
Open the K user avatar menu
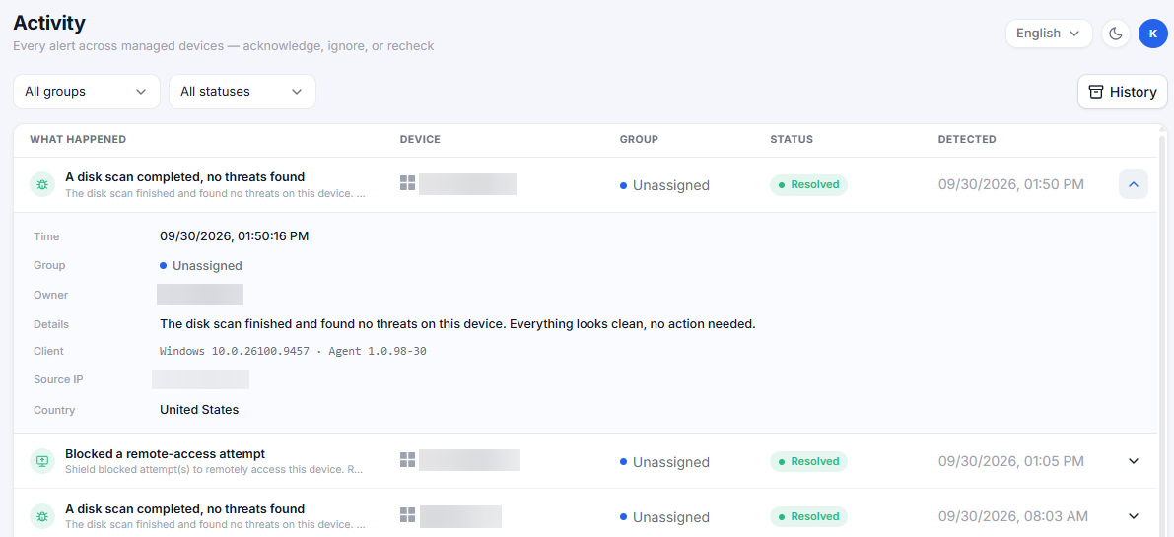tap(1153, 34)
